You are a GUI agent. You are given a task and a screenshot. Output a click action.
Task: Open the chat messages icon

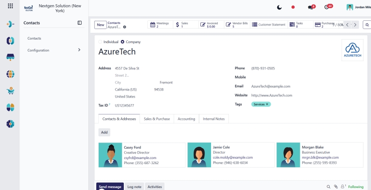[x=311, y=7]
